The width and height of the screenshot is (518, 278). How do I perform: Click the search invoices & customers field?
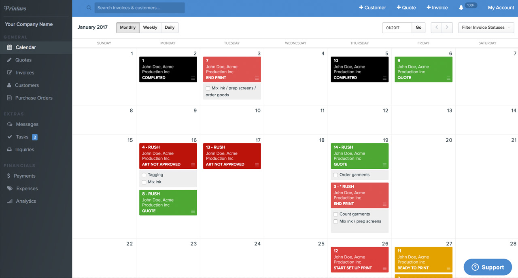(140, 8)
